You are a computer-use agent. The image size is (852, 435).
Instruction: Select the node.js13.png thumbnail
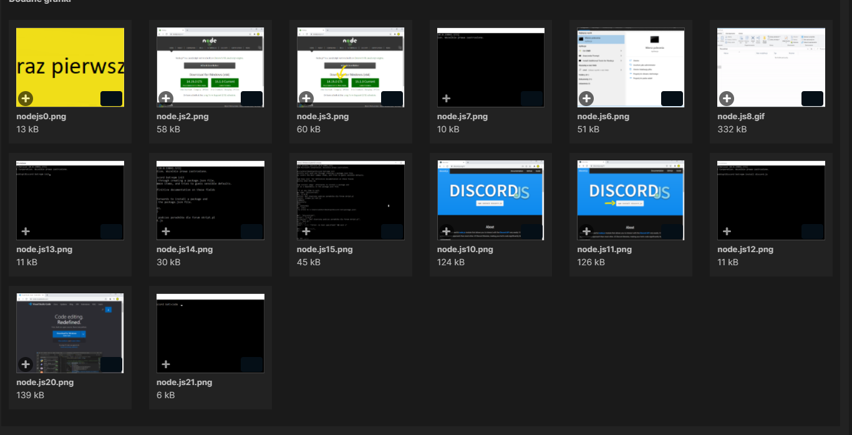[x=70, y=200]
